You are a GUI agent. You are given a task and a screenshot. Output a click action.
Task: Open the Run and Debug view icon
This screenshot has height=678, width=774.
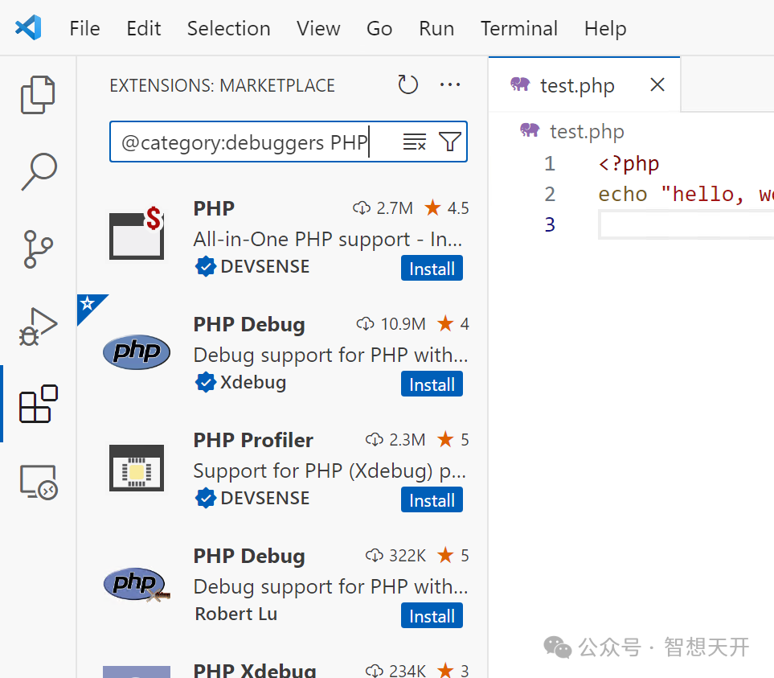[38, 327]
